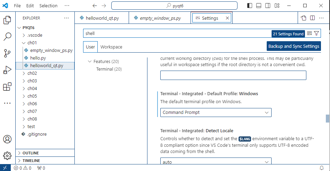Toggle panel layout icon
Image resolution: width=330 pixels, height=171 pixels.
point(259,6)
